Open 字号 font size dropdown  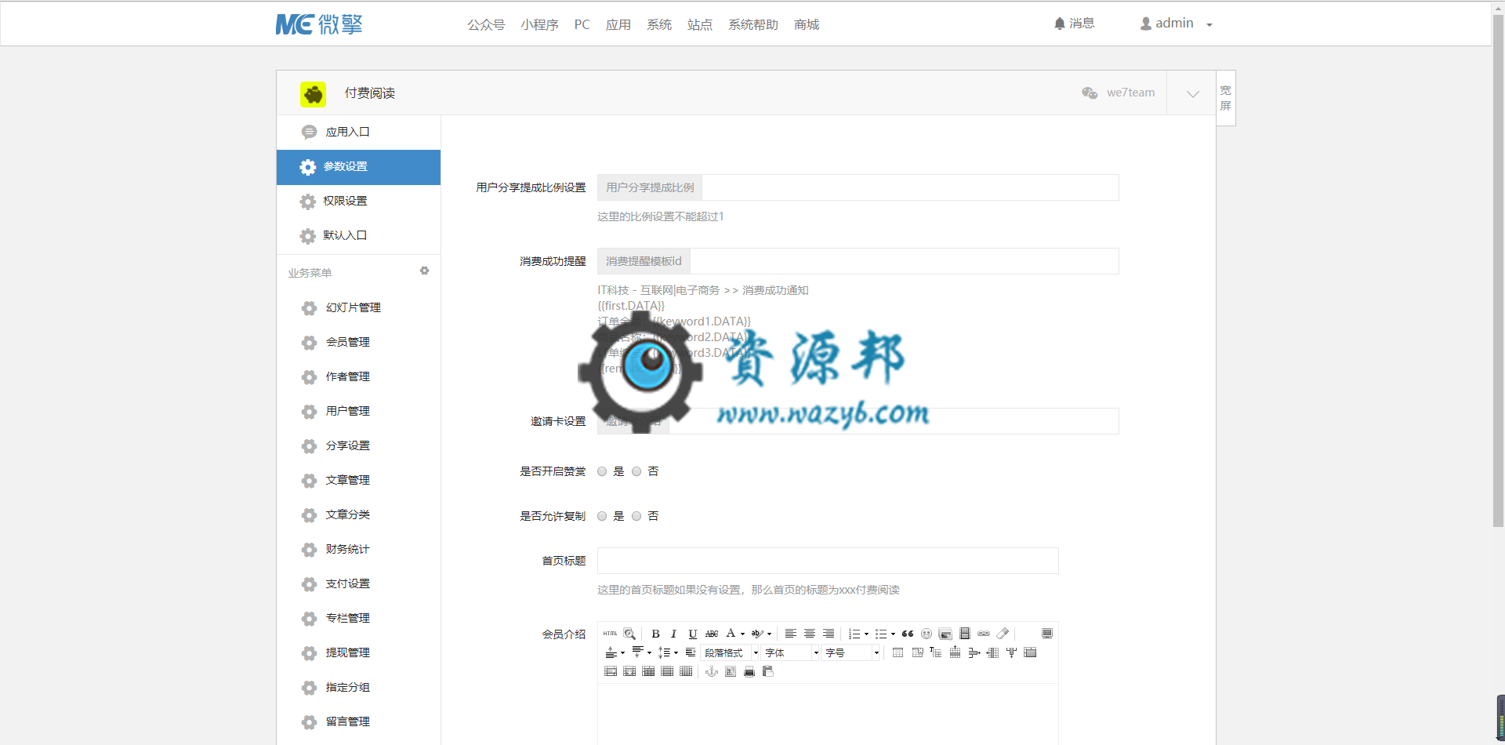coord(851,652)
